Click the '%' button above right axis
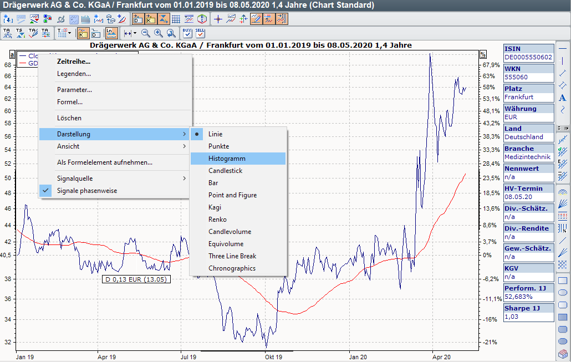 [x=483, y=54]
